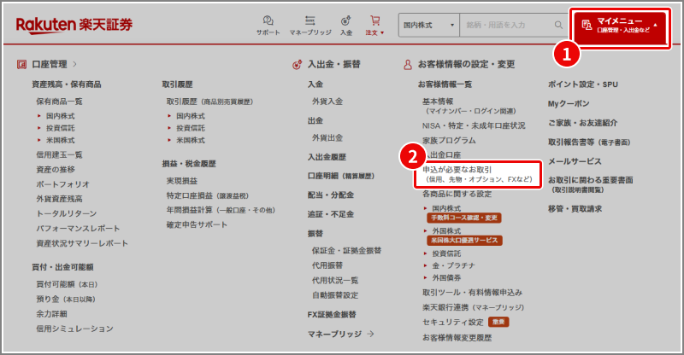Click the 手数料コース確認・変更 badge
Screen dimensions: 684x355
[x=464, y=218]
